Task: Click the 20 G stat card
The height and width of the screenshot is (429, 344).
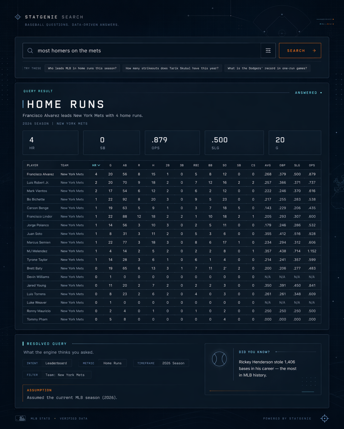Action: (295, 143)
